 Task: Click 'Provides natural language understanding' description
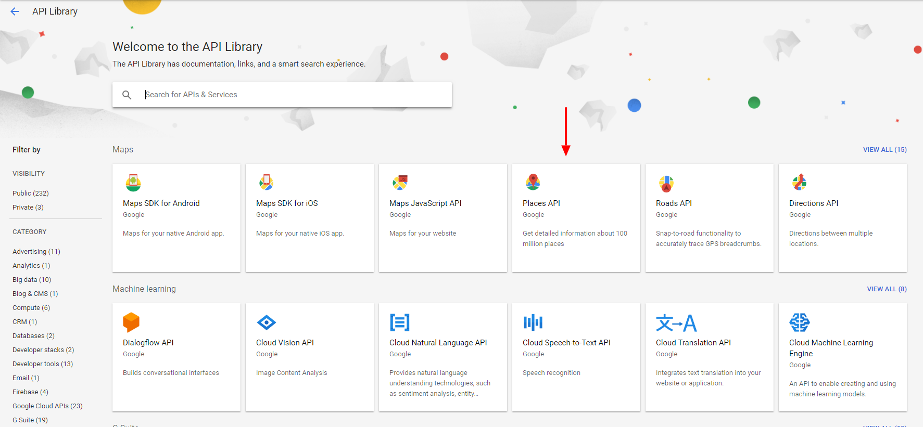440,383
